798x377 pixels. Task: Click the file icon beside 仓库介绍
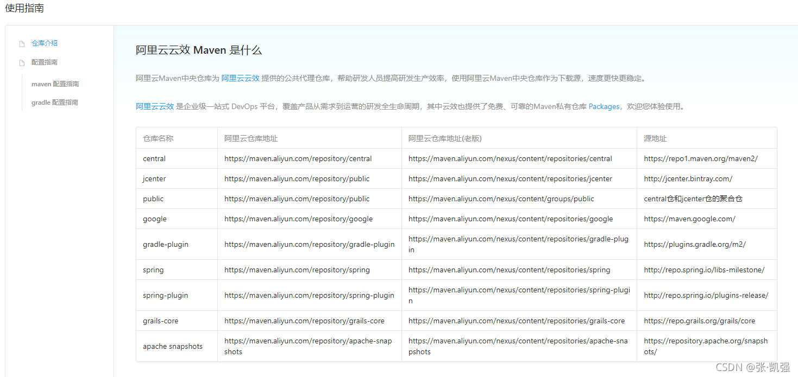click(22, 44)
